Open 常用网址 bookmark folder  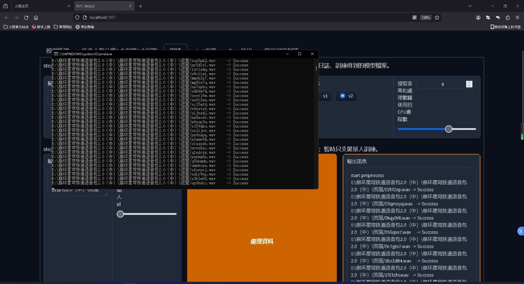point(63,27)
